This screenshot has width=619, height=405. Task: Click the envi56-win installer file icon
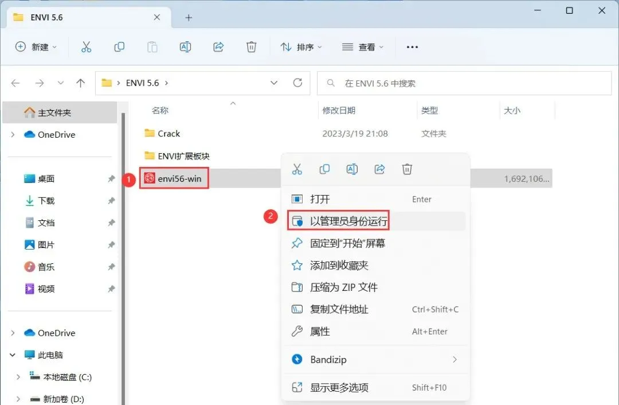coord(149,178)
